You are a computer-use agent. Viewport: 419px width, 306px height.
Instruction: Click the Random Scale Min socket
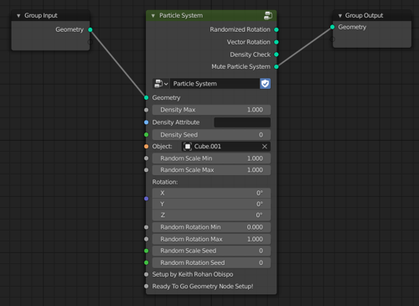coord(147,158)
